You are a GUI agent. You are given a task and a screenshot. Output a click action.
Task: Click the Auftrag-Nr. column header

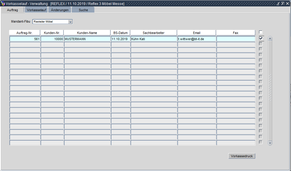[x=25, y=33]
